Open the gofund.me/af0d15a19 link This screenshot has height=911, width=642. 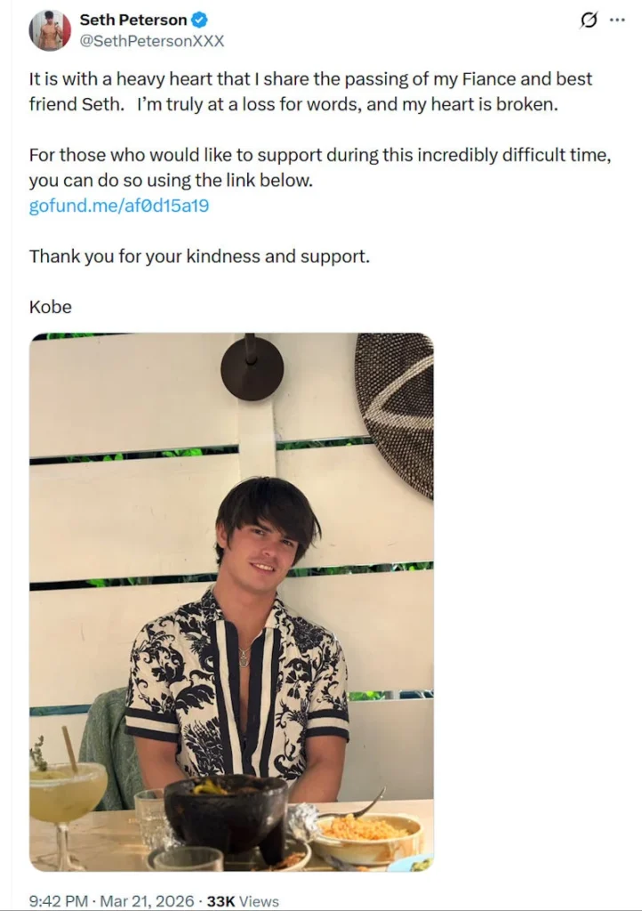coord(119,206)
